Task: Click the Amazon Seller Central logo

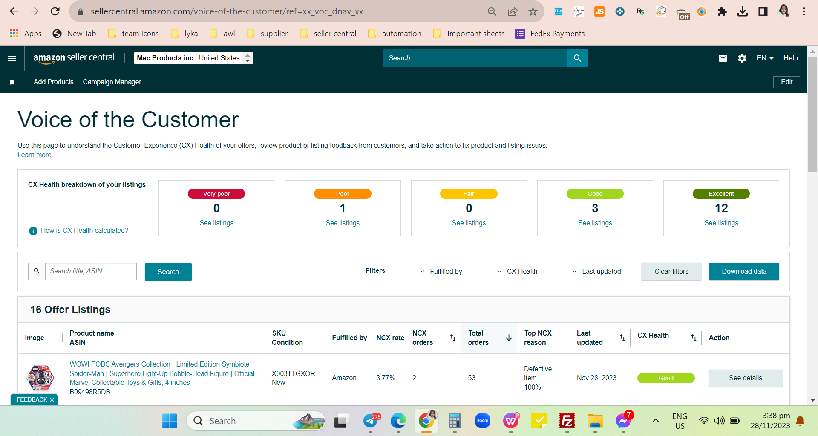Action: (x=74, y=58)
